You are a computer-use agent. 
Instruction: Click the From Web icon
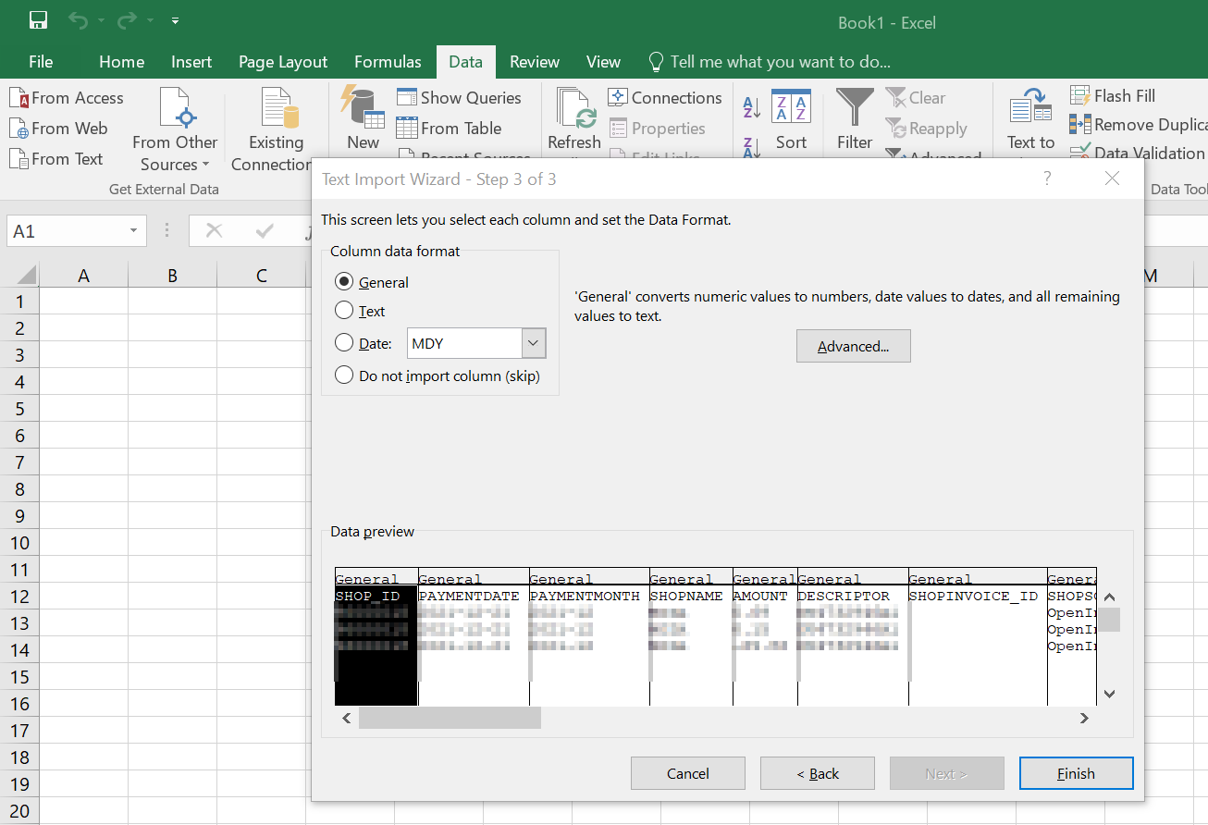click(18, 129)
